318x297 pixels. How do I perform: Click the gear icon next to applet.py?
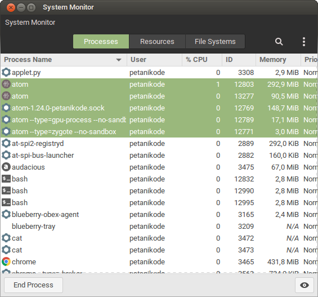point(6,72)
